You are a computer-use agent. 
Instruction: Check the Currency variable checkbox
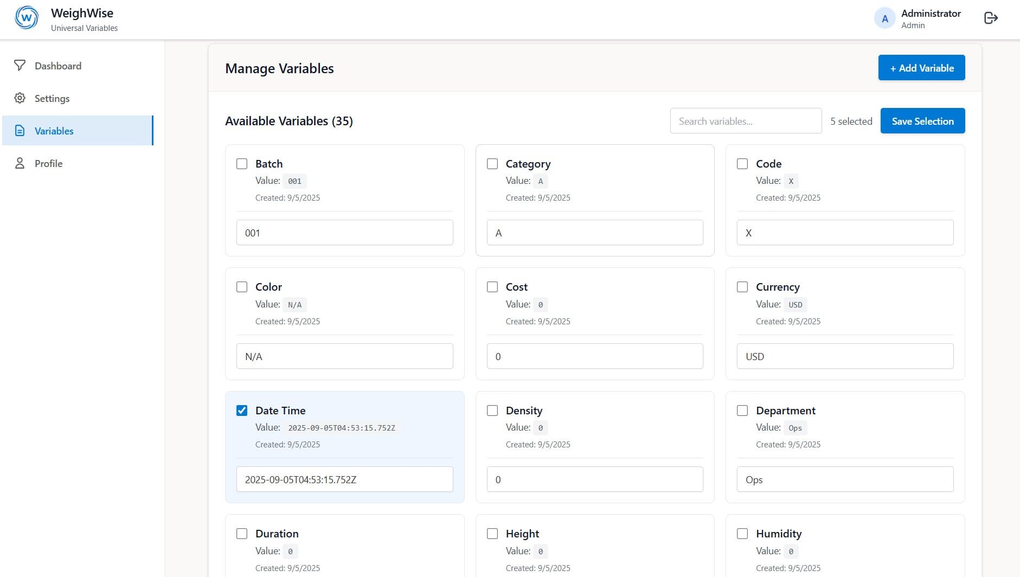point(742,287)
